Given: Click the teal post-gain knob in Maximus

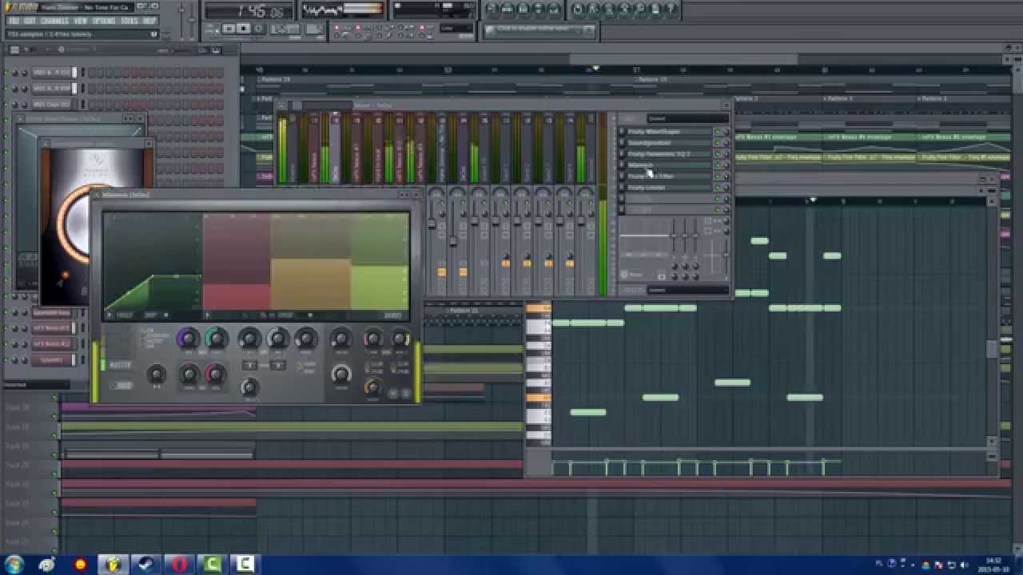Looking at the screenshot, I should [216, 339].
